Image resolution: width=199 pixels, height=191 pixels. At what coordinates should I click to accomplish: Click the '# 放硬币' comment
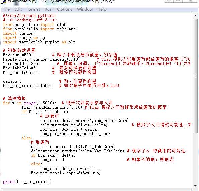pyautogui.click(x=49, y=116)
